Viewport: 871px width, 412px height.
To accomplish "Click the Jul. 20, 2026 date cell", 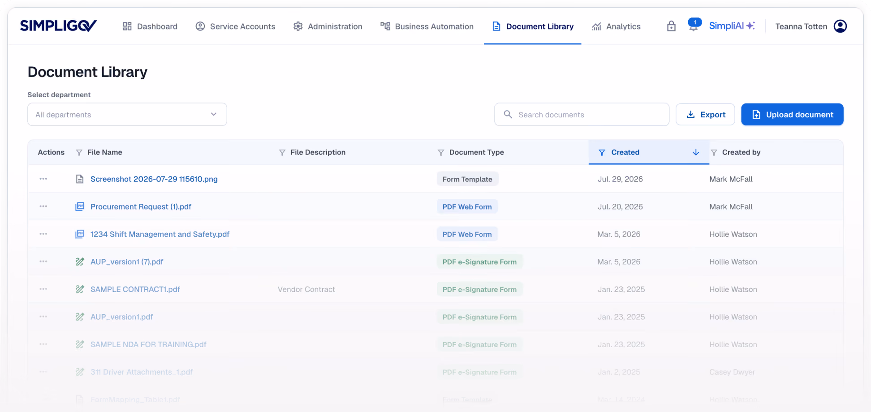I will click(620, 206).
